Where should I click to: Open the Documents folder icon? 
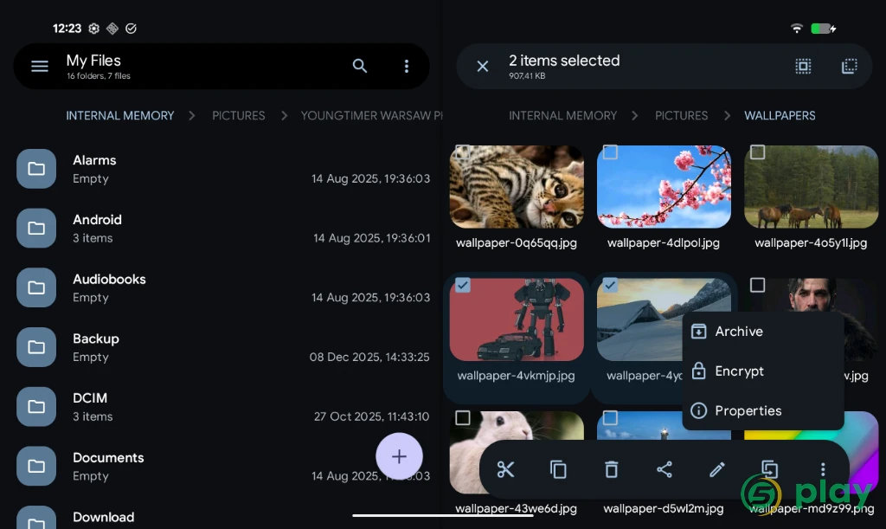pyautogui.click(x=36, y=466)
